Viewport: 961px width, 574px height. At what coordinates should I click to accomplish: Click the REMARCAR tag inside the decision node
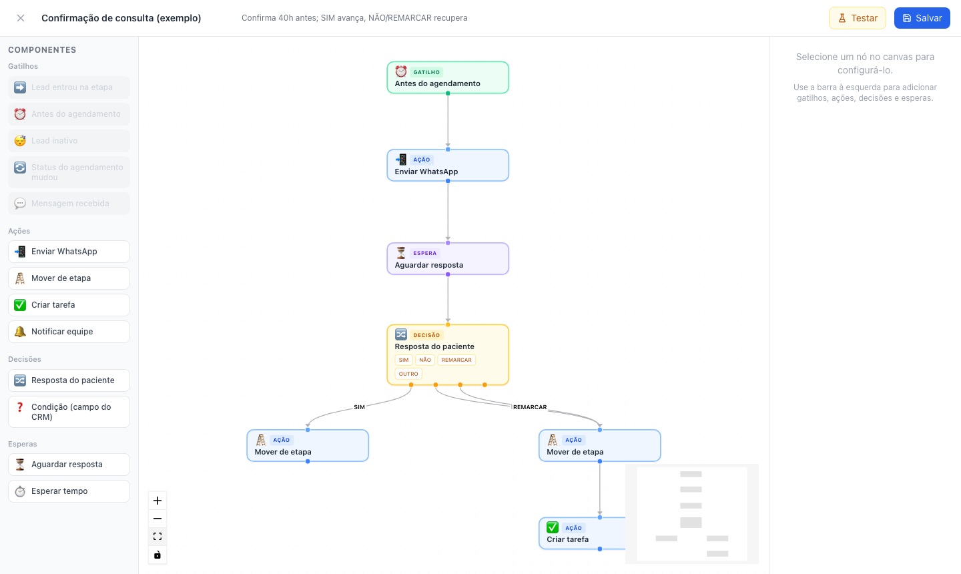(x=456, y=360)
